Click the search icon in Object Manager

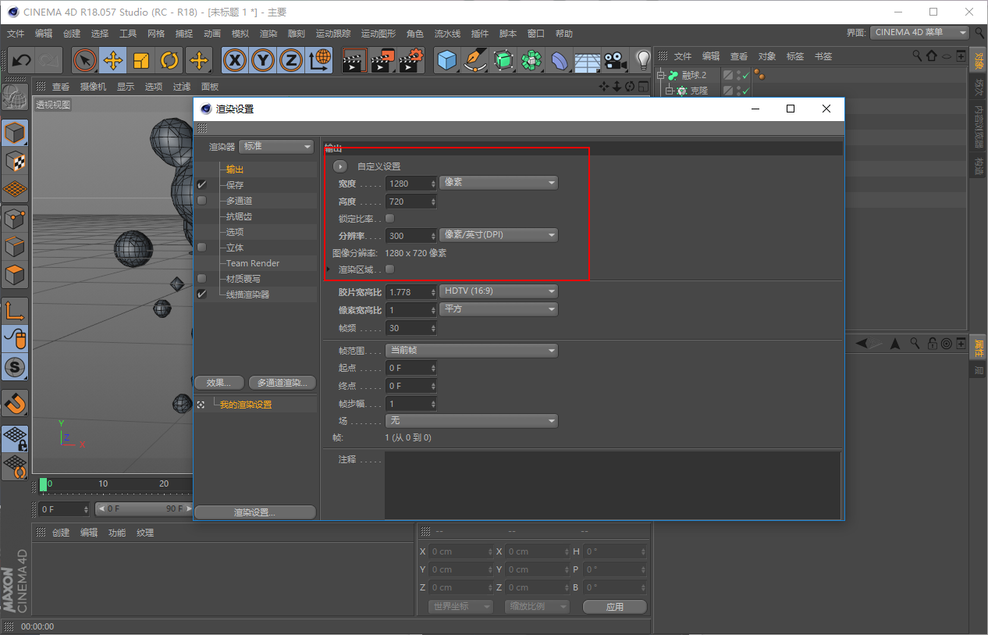coord(918,56)
